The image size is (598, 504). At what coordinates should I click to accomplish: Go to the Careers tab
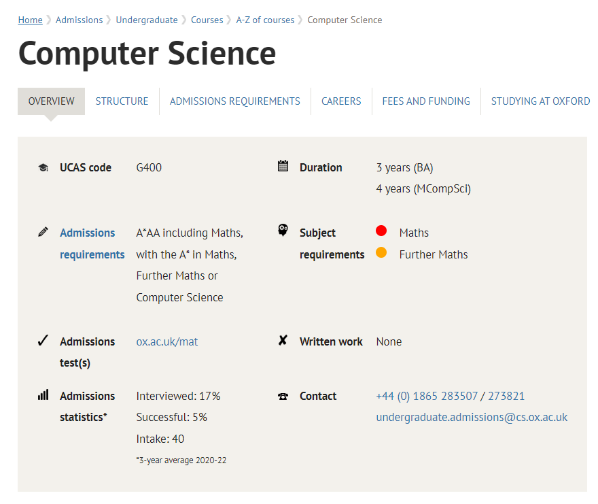coord(341,101)
